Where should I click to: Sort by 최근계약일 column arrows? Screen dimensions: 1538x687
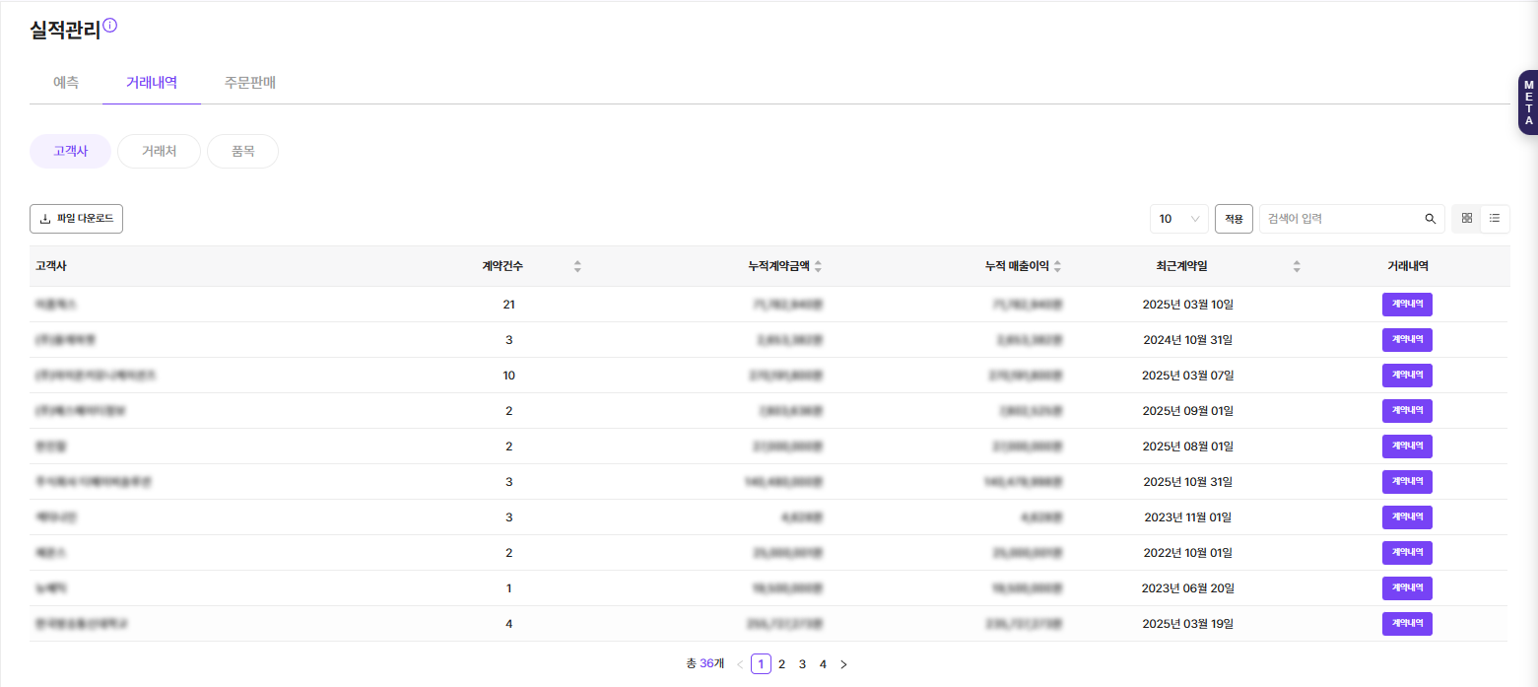coord(1297,266)
